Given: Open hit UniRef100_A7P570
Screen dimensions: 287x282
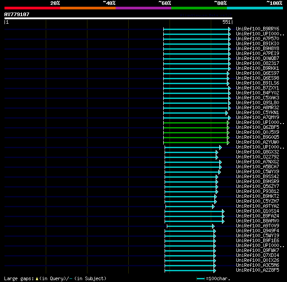Looking at the screenshot, I should coord(257,39).
